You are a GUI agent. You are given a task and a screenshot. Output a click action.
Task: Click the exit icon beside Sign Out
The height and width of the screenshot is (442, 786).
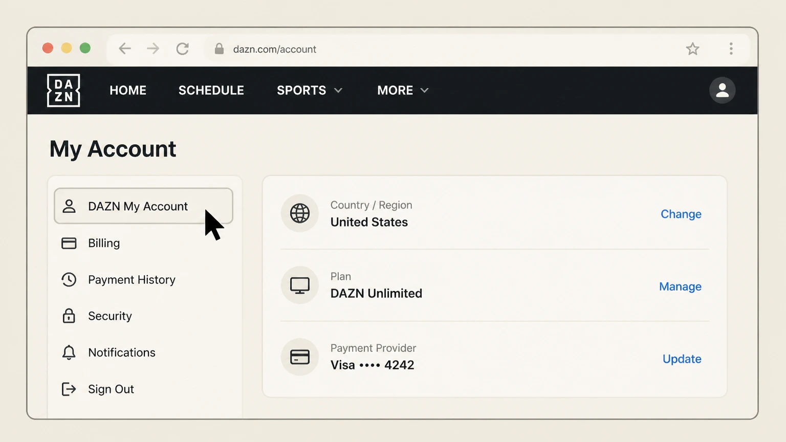(69, 389)
